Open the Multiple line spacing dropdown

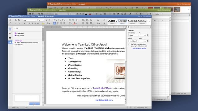click(x=133, y=35)
